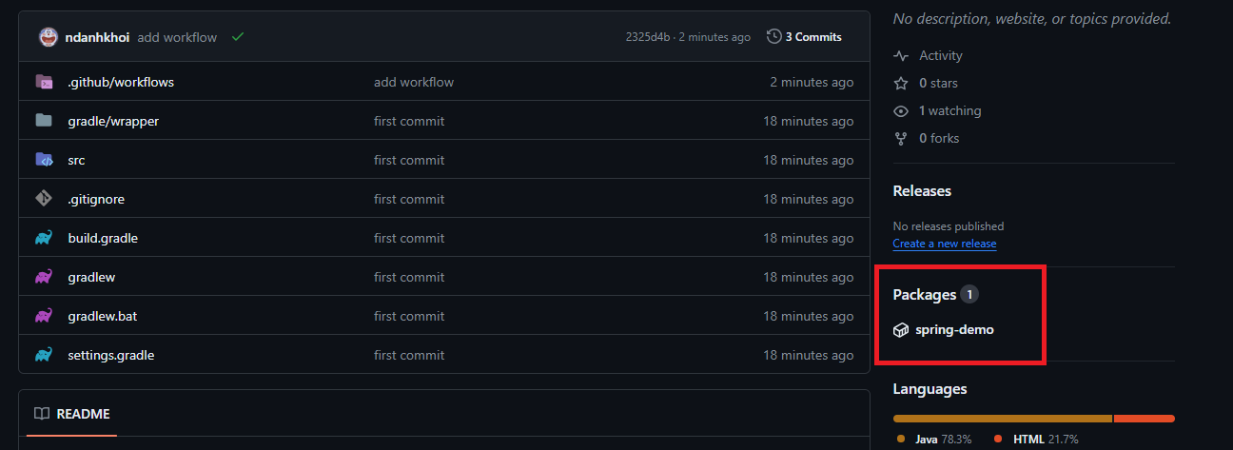Click the gradlew file icon
1233x450 pixels.
44,277
